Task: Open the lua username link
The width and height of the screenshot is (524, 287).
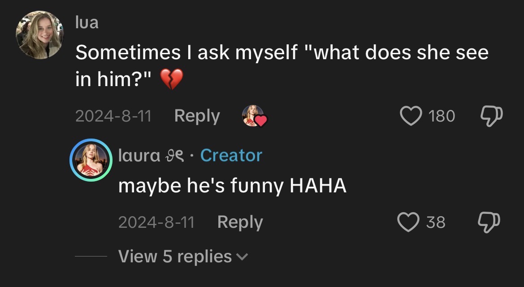Action: point(87,22)
